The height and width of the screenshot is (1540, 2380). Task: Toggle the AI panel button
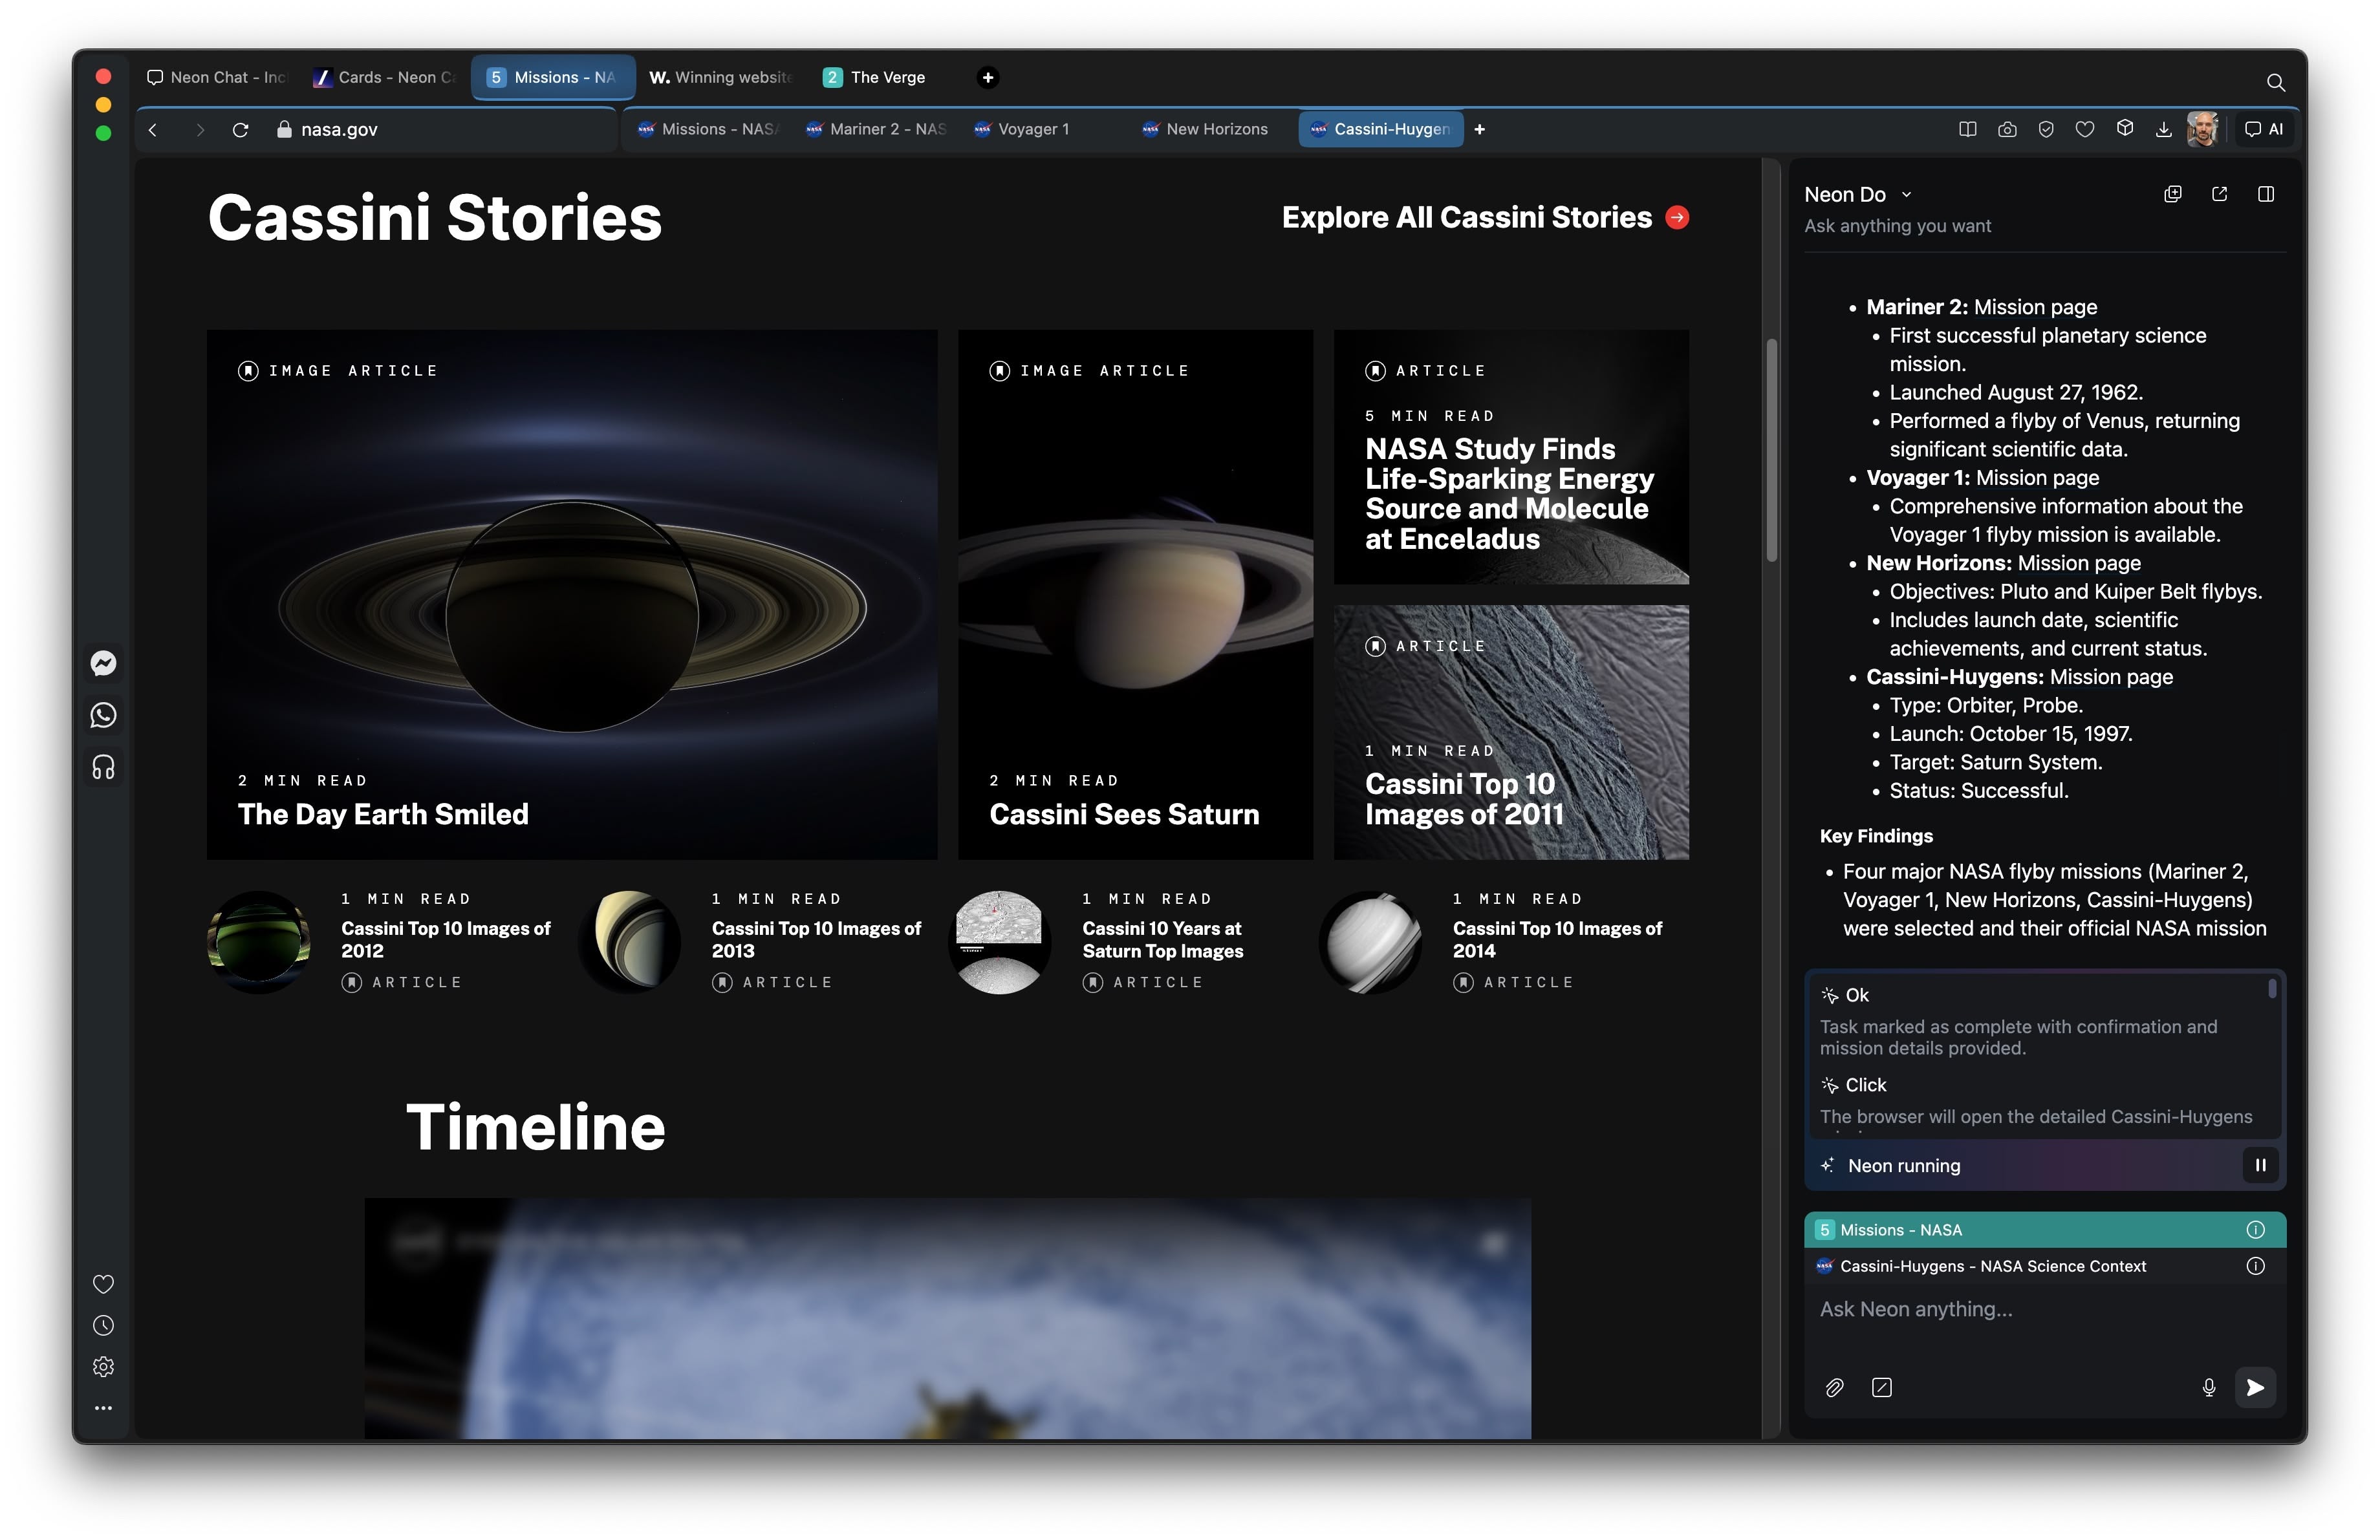2265,129
